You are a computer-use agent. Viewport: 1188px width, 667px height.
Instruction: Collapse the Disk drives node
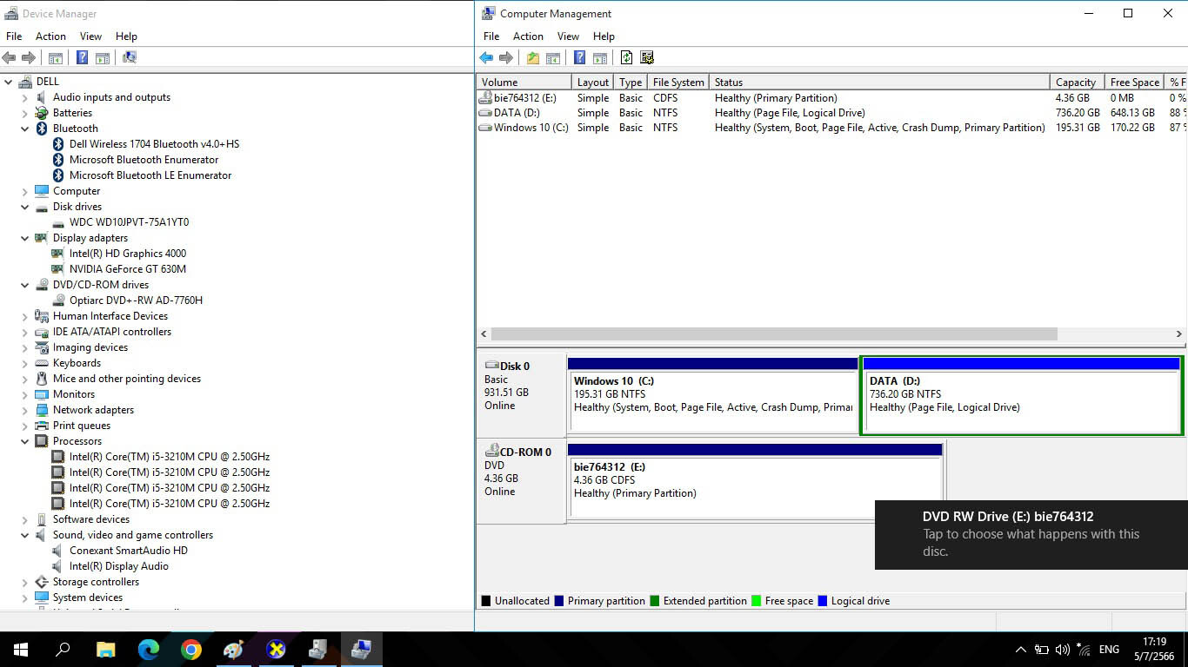[25, 207]
